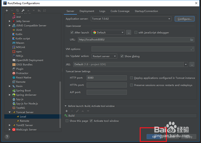The image size is (201, 143).
Task: Open the Startup/Connection tab
Action: click(146, 11)
